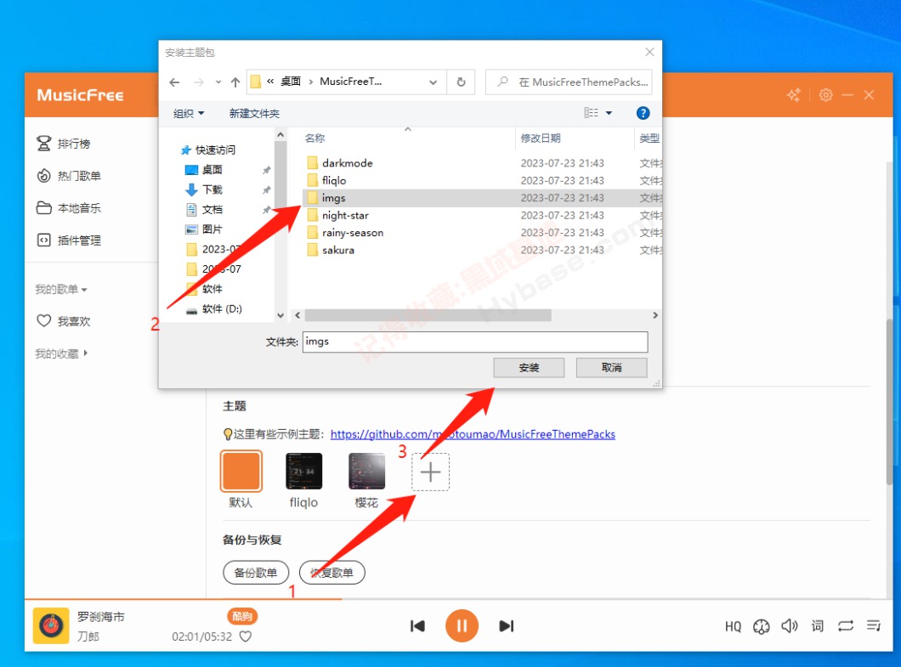
Task: Open the 组织 organize menu
Action: coord(189,113)
